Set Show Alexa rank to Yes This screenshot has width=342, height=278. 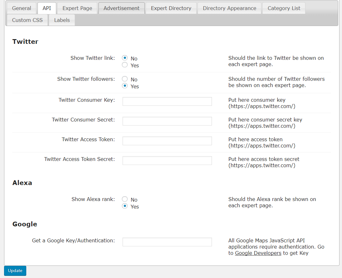[x=125, y=206]
